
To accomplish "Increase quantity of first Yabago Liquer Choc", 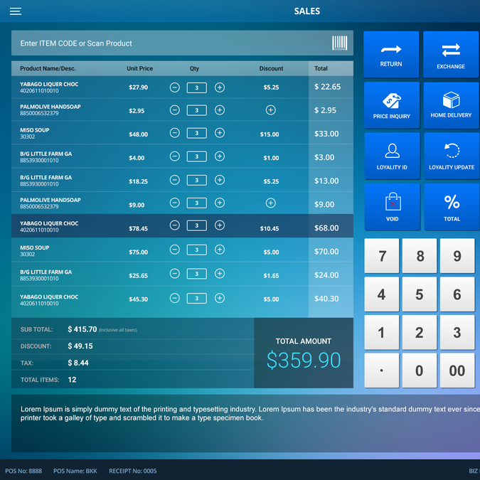I will (220, 87).
